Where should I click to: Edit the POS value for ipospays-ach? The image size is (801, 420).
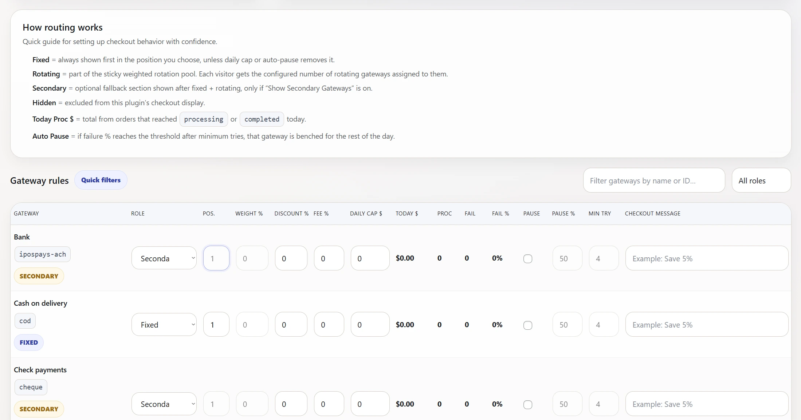216,258
